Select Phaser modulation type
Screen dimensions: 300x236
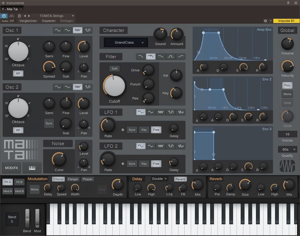tap(88, 179)
